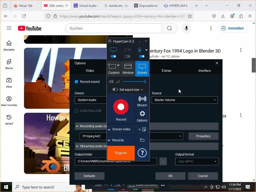Expand the Streaming audio codec section
This screenshot has width=256, height=192.
(x=77, y=146)
